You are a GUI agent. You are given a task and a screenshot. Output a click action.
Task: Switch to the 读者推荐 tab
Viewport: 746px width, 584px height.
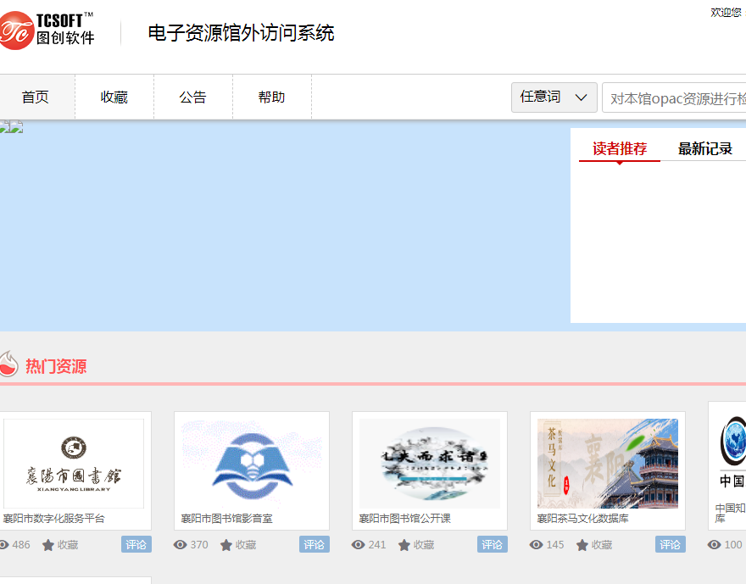[620, 149]
